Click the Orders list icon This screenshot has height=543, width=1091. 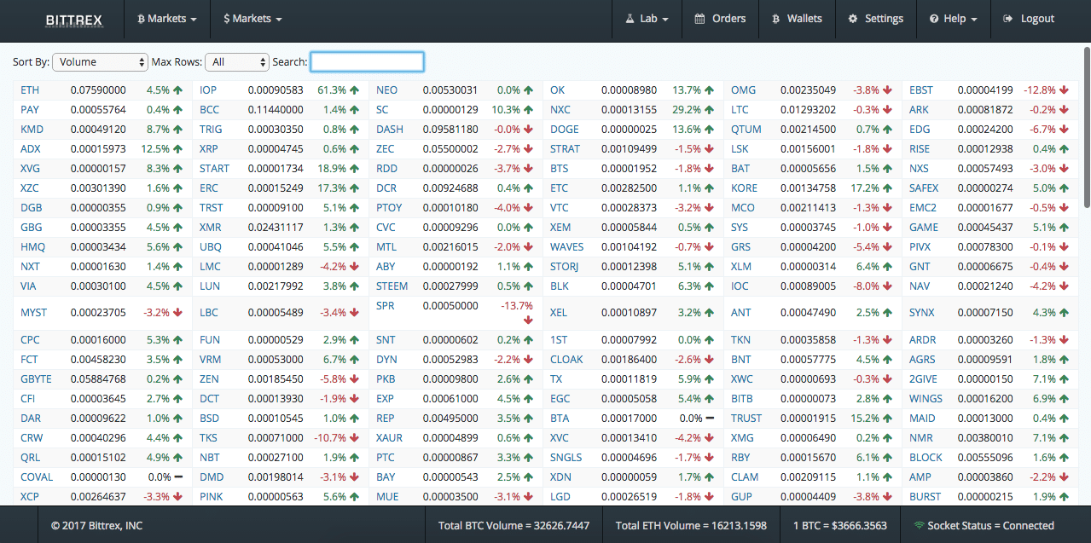point(700,18)
